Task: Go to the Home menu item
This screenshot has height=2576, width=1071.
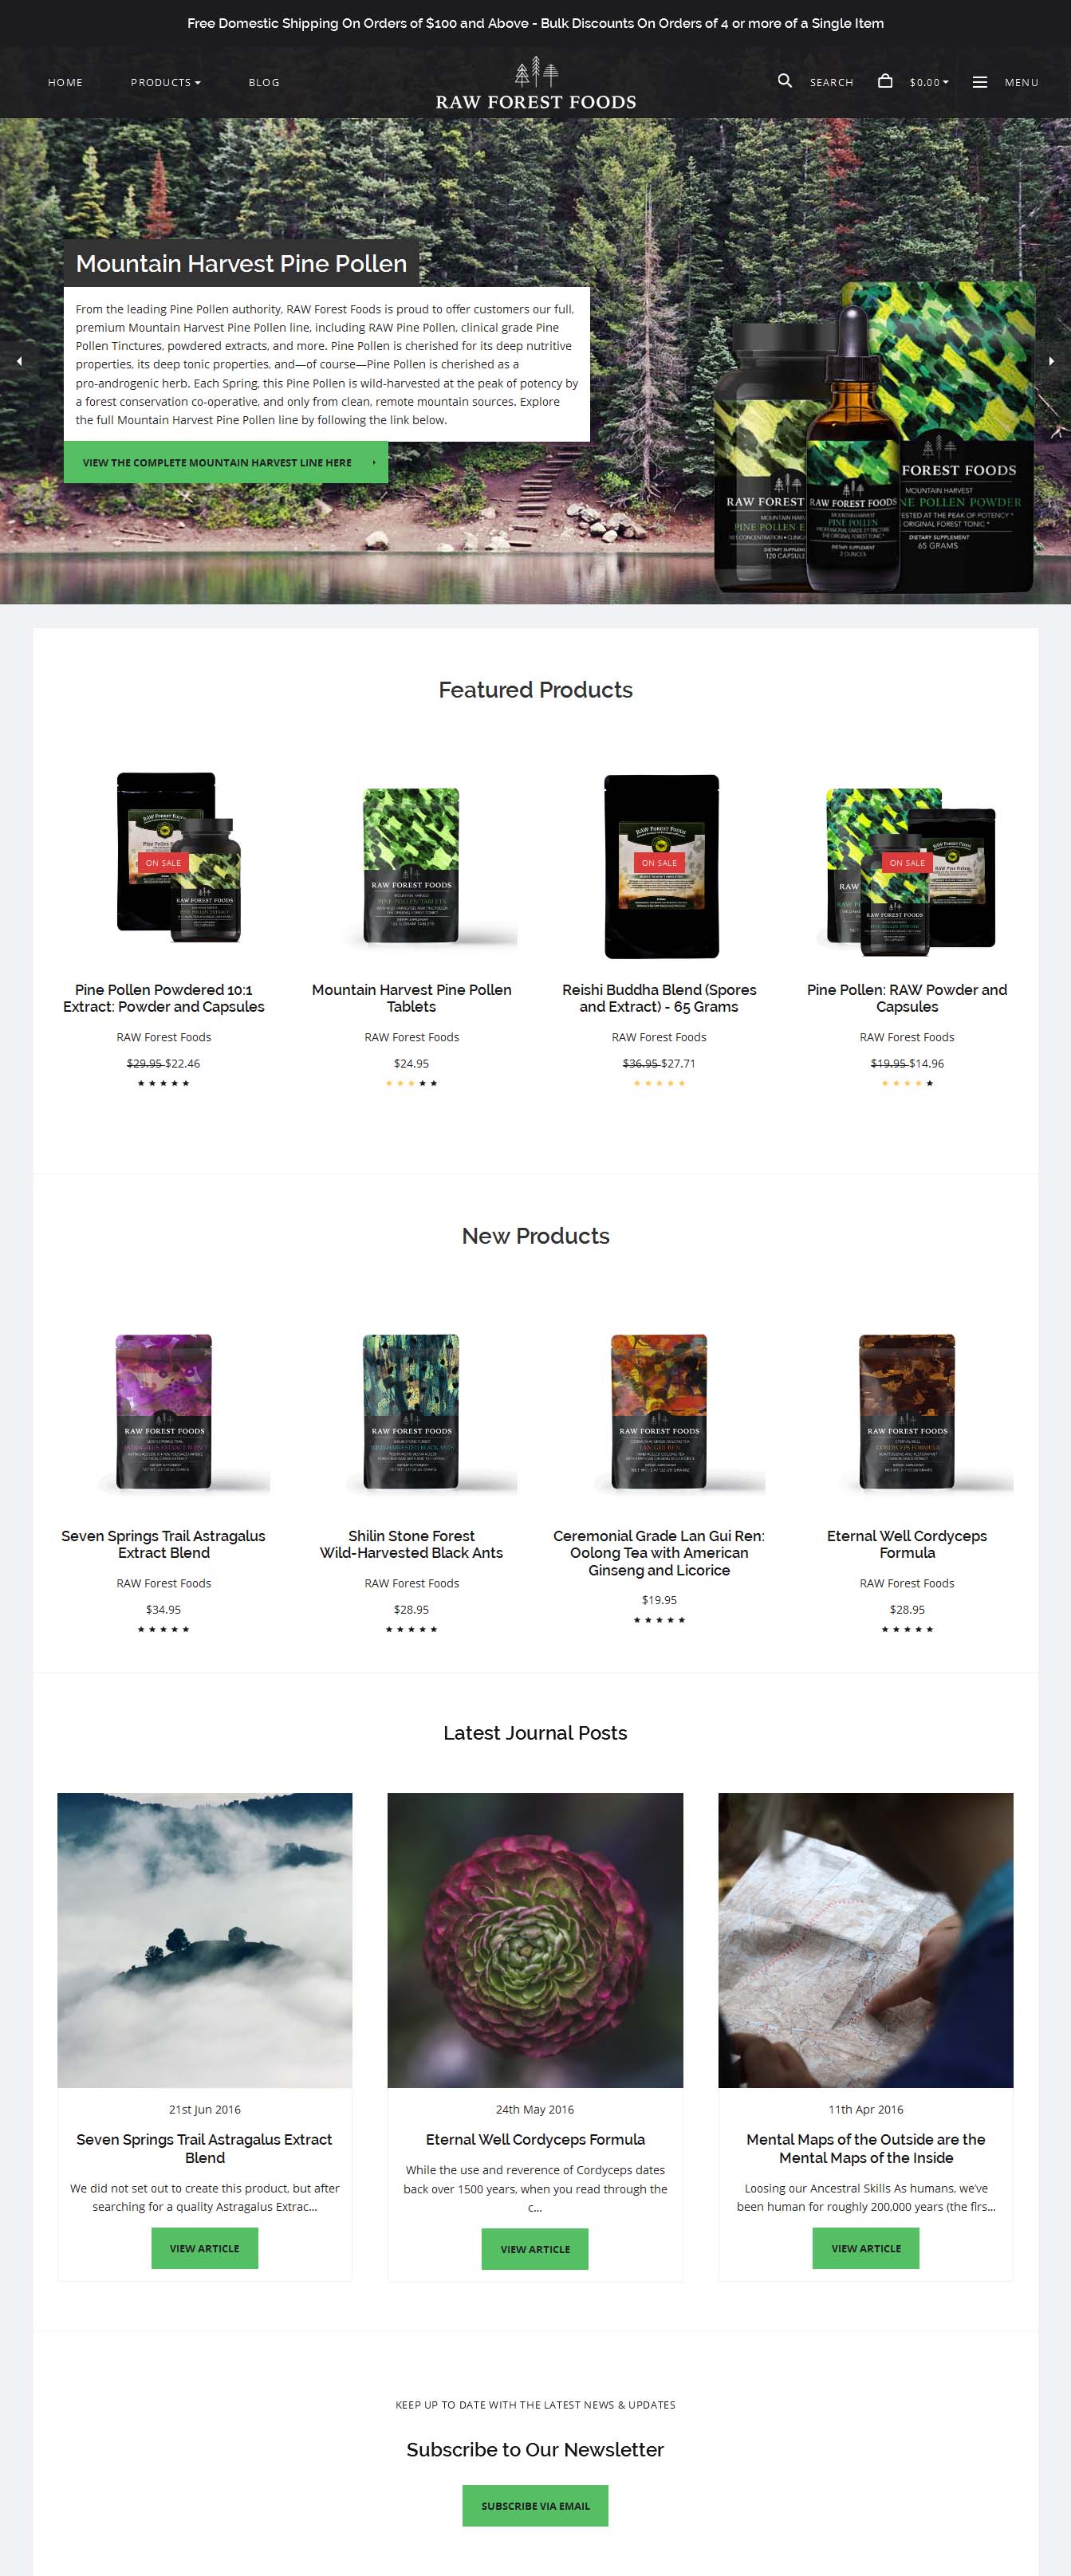Action: pos(65,82)
